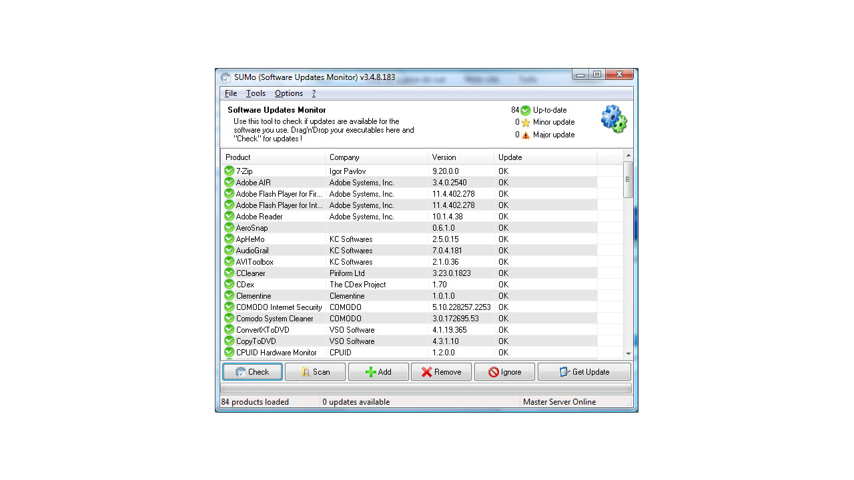Image resolution: width=854 pixels, height=480 pixels.
Task: Click the green check icon next to Adobe Reader
Action: (x=230, y=216)
